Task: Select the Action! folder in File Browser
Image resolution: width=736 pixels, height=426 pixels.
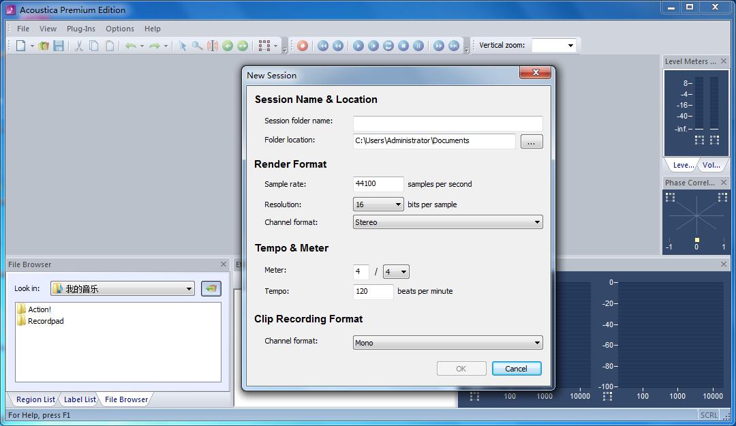Action: pos(34,309)
